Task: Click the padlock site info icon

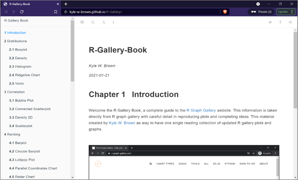Action: (65, 12)
